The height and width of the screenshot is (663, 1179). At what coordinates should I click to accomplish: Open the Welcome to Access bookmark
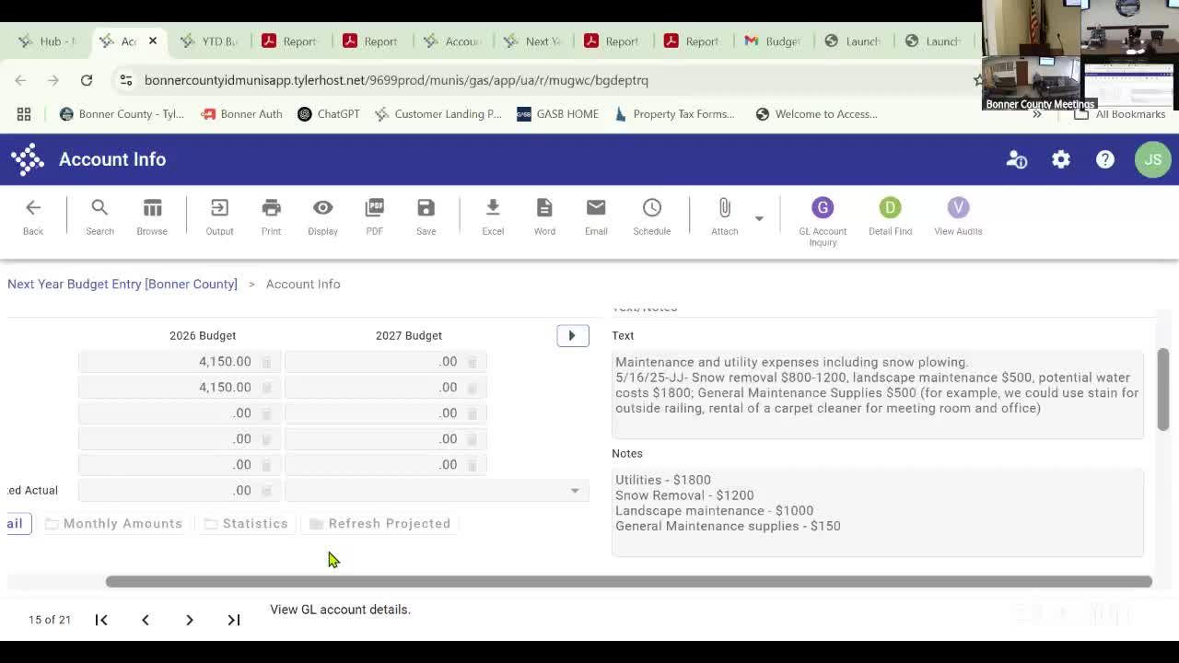click(x=816, y=114)
